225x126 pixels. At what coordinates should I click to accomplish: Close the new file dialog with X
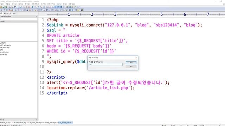point(136,57)
